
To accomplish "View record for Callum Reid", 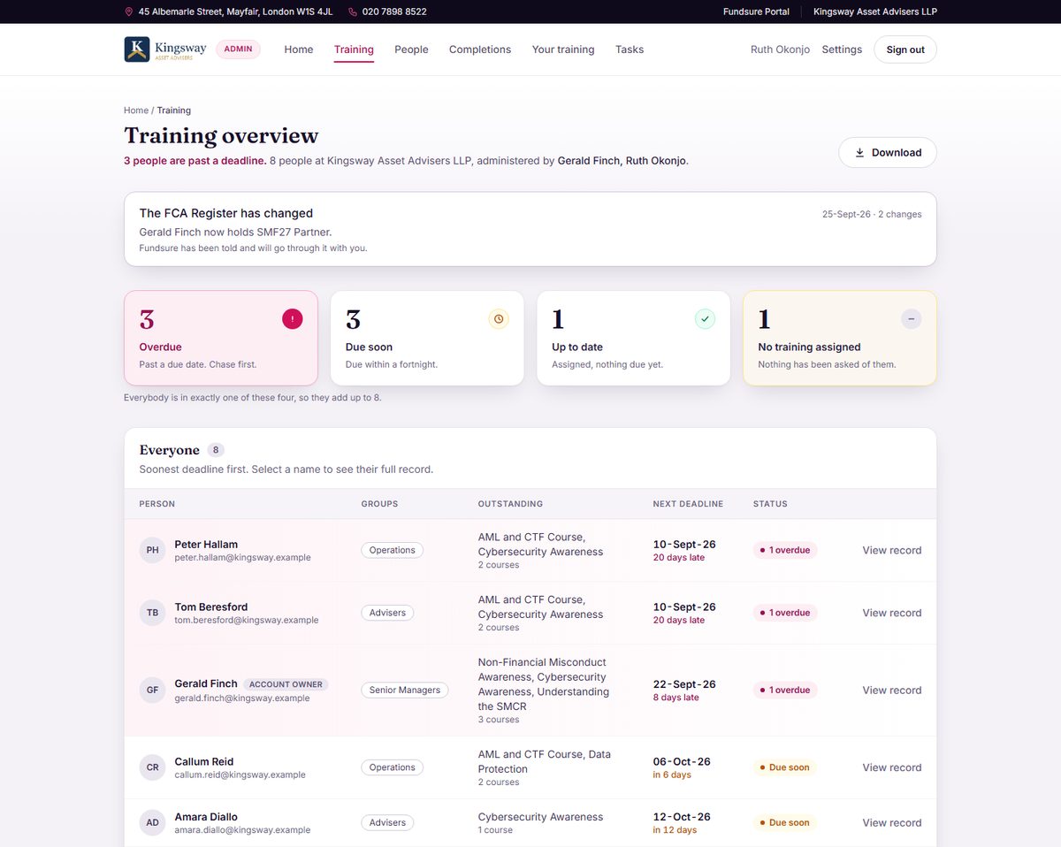I will point(892,767).
